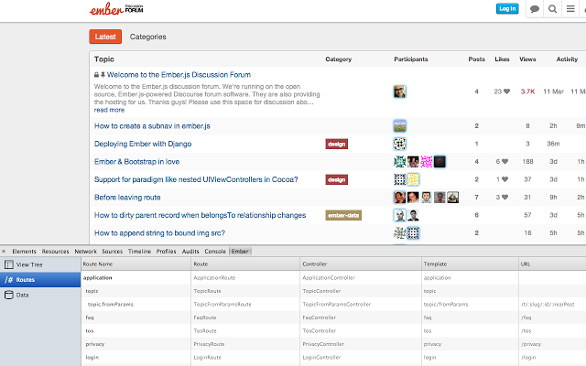Image resolution: width=586 pixels, height=366 pixels.
Task: Open the Profiles devtools tab
Action: (167, 252)
